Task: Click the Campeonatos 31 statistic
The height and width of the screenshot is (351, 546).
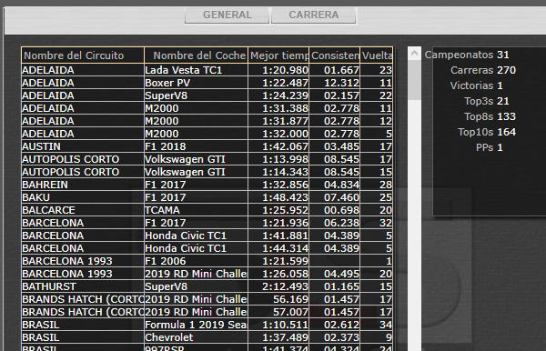Action: click(467, 55)
